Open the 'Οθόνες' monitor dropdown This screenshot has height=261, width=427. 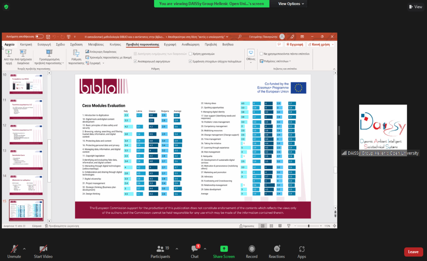pos(251,55)
